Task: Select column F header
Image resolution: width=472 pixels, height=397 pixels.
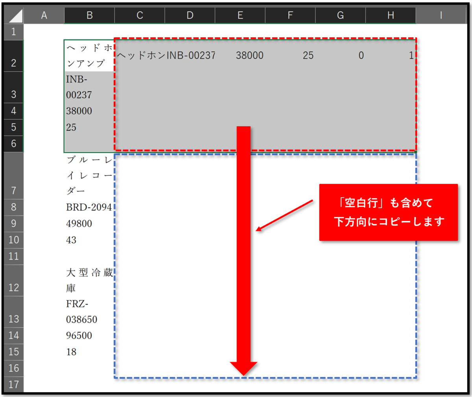Action: [x=290, y=15]
